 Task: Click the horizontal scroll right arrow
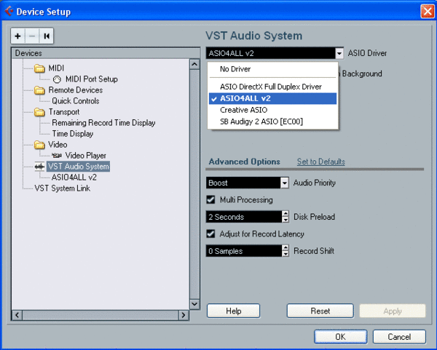[x=184, y=315]
